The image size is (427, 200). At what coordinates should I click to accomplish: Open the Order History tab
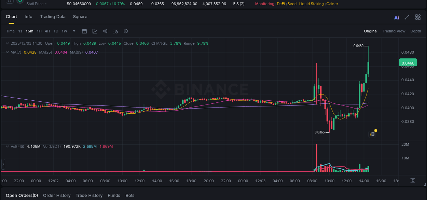coord(57,195)
